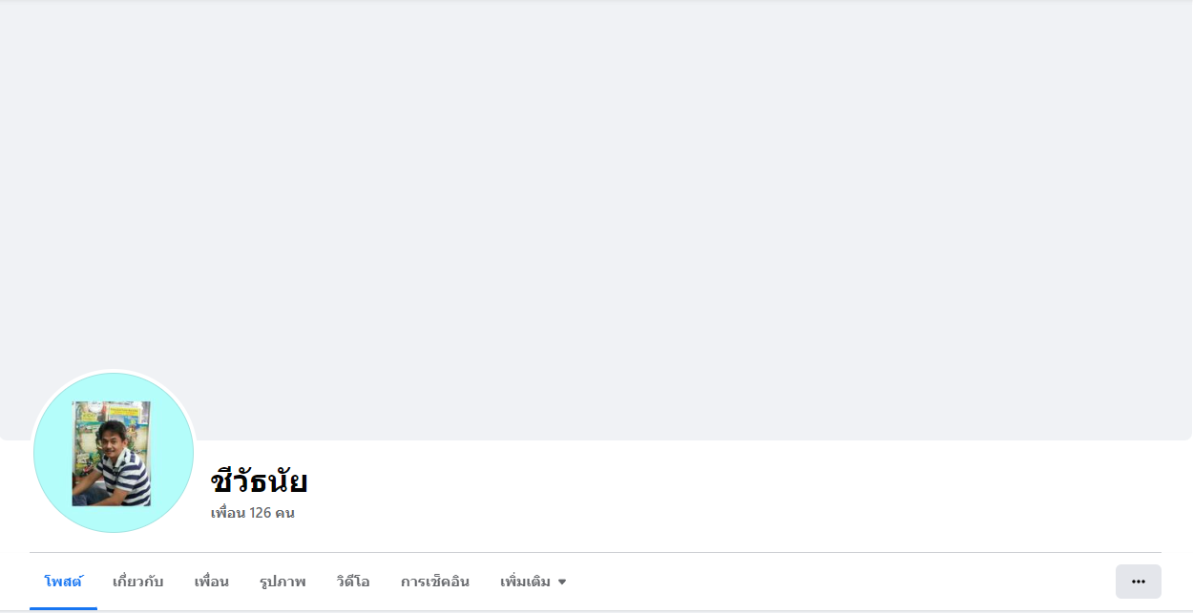Go to the รูปภาพ photos tab
The image size is (1193, 613).
coord(283,582)
